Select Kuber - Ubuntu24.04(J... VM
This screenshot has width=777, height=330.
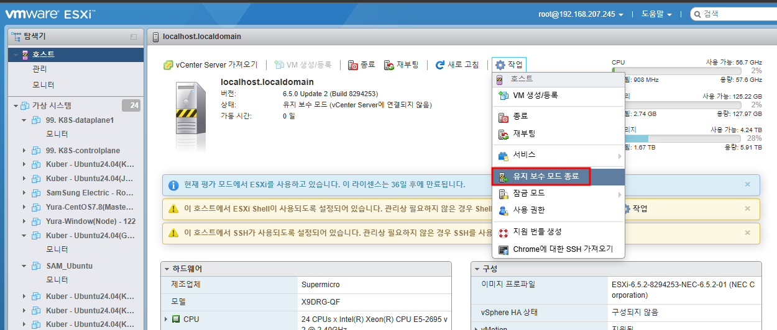90,178
